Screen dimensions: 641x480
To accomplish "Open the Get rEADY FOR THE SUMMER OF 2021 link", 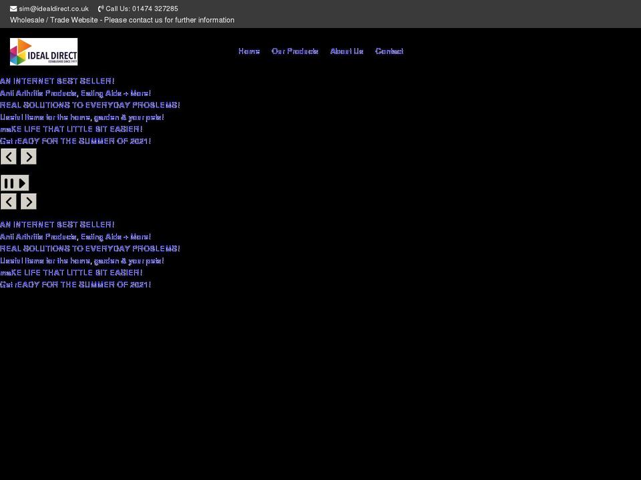I will 75,141.
